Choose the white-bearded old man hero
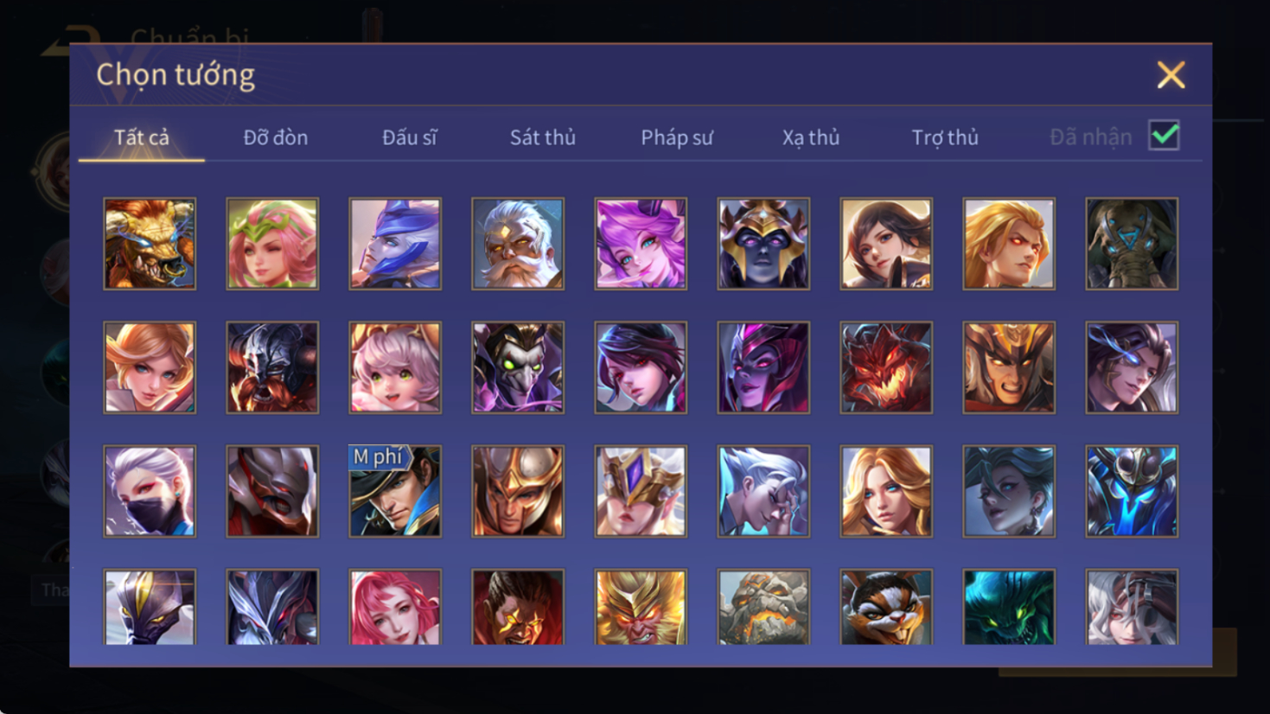The height and width of the screenshot is (714, 1270). [518, 244]
